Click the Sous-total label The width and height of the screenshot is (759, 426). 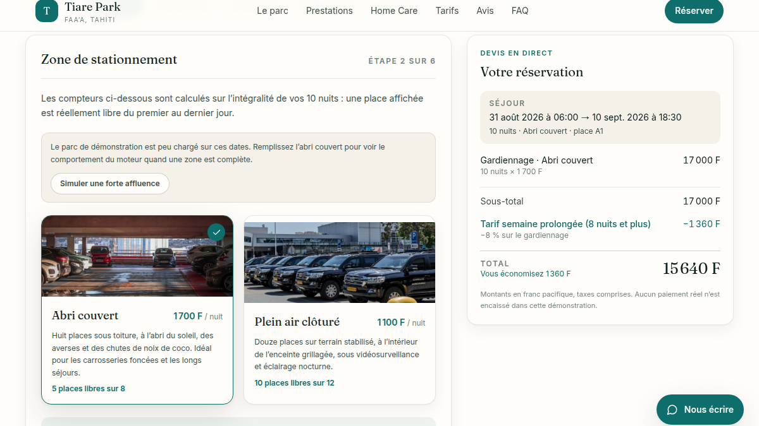(502, 201)
